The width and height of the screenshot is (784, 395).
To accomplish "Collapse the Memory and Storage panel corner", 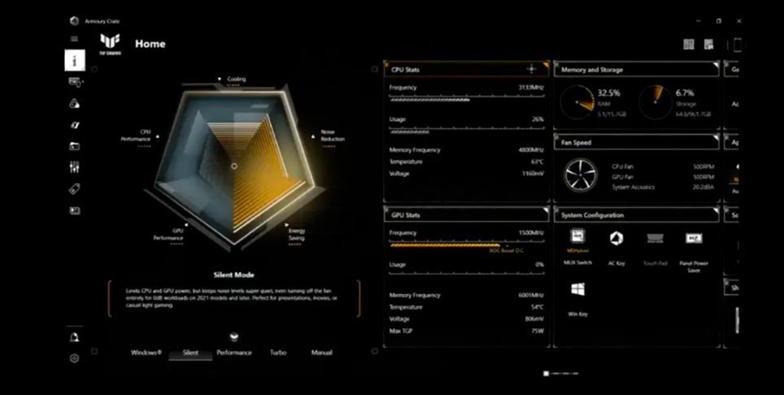I will [x=716, y=64].
